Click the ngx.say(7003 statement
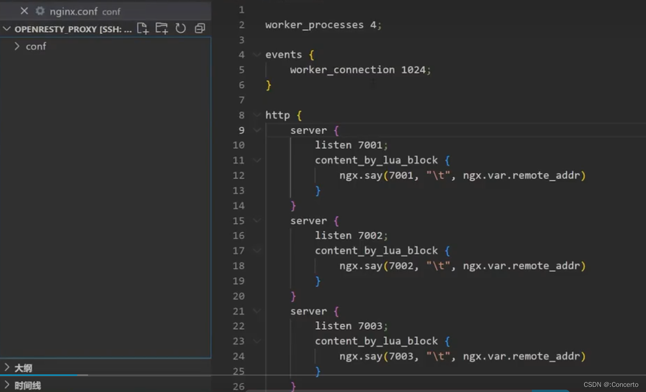This screenshot has height=392, width=646. point(462,356)
